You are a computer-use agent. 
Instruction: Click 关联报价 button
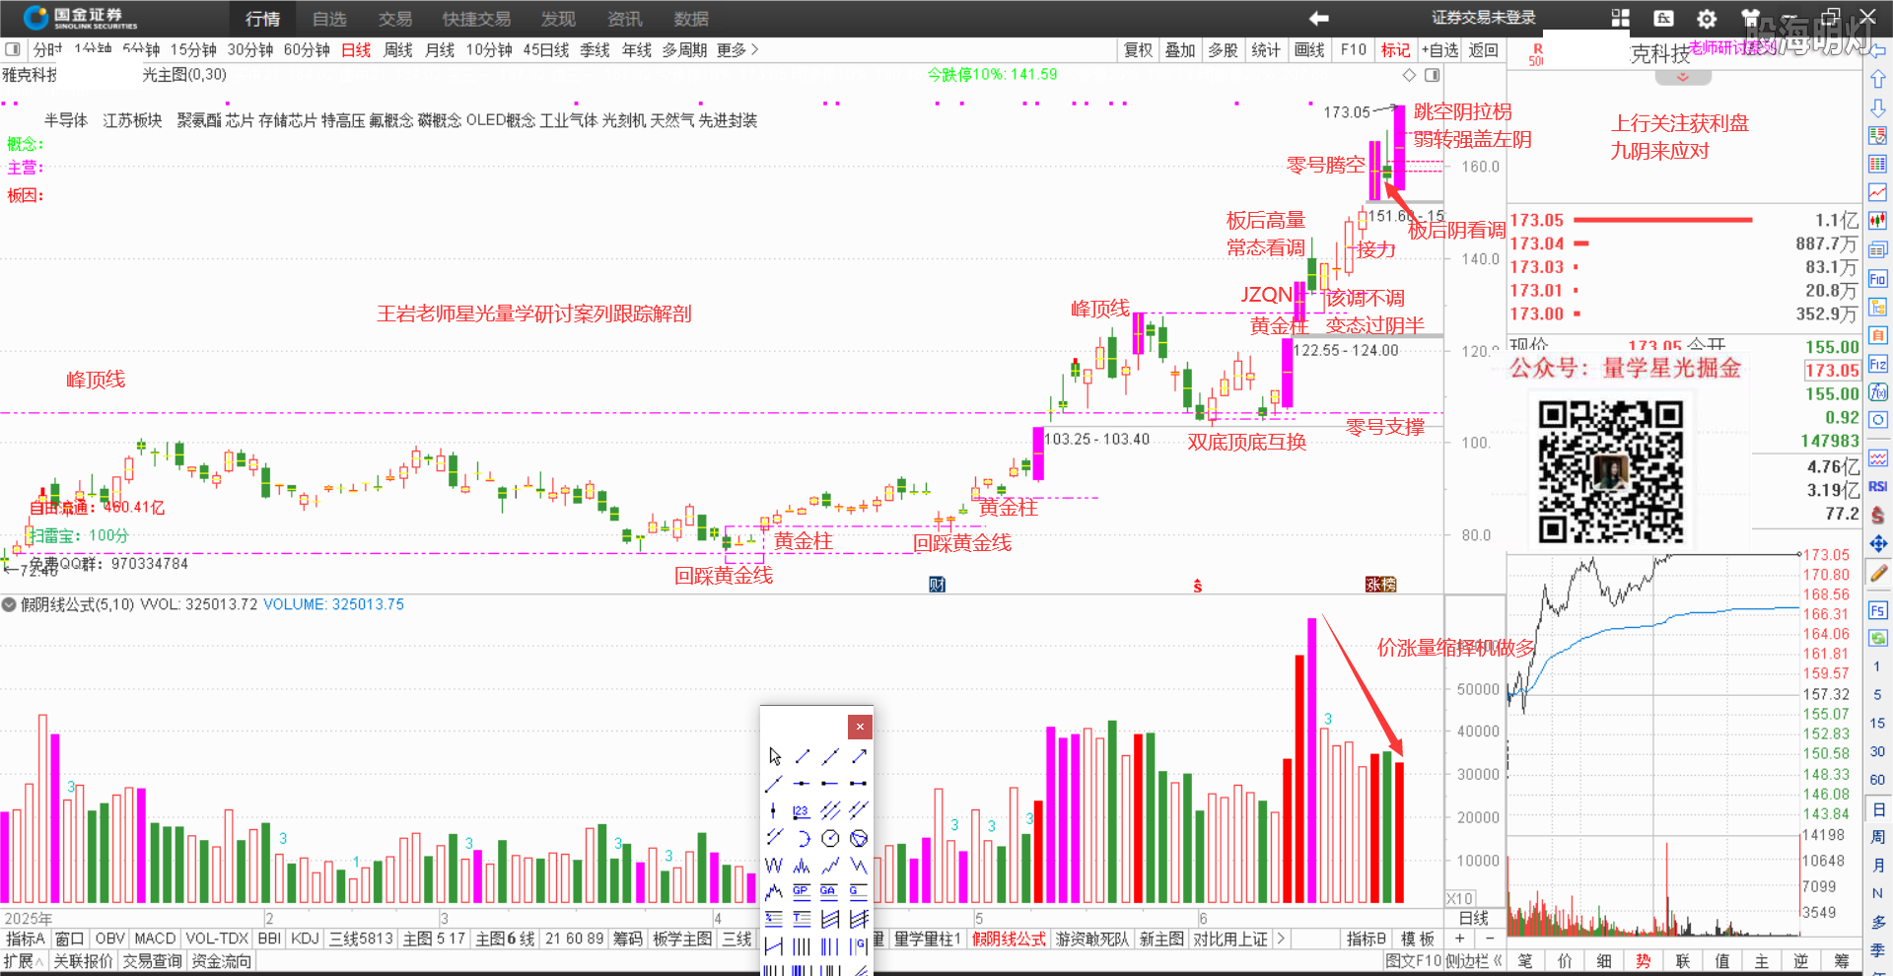(x=83, y=961)
